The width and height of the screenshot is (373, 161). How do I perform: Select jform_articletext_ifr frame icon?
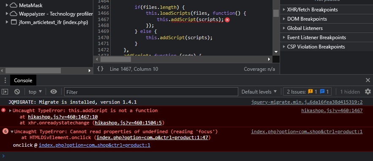14,22
